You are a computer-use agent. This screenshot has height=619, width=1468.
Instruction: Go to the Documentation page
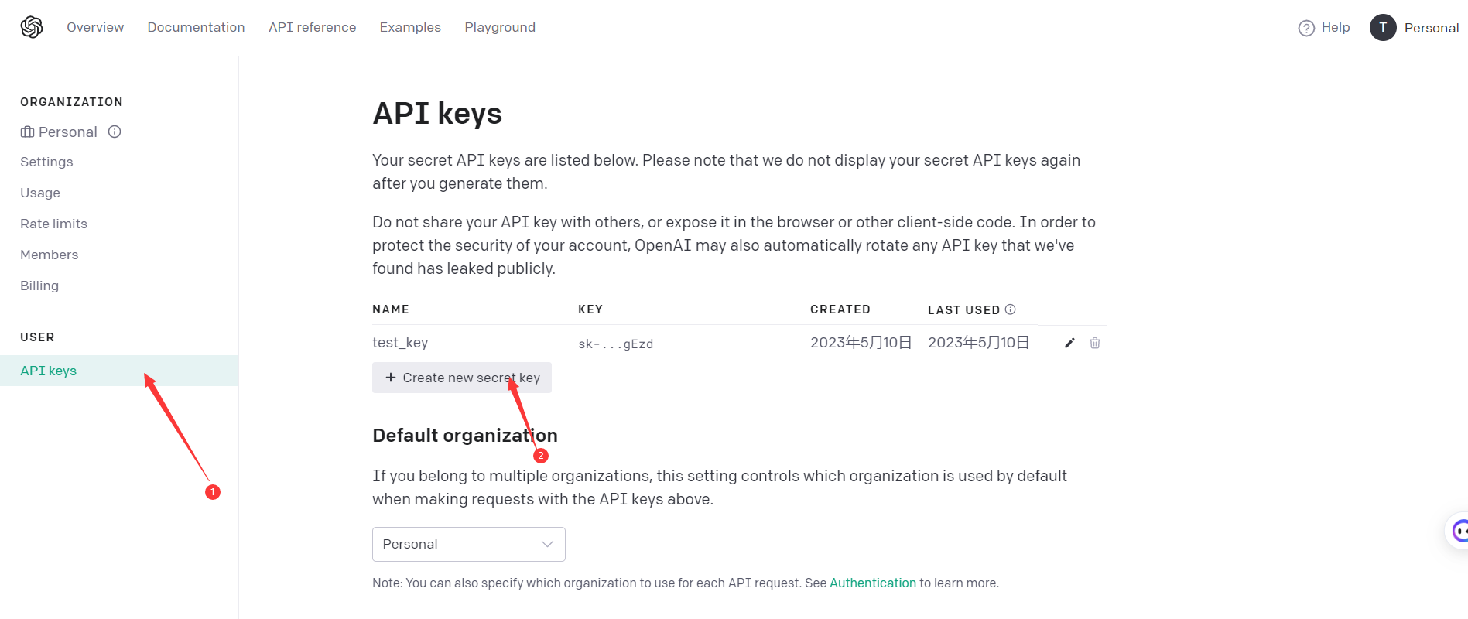196,27
